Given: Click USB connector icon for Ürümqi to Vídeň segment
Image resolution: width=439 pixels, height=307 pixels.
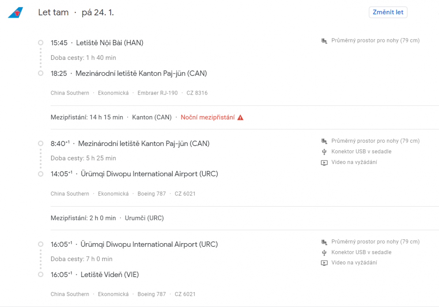Looking at the screenshot, I should 324,253.
